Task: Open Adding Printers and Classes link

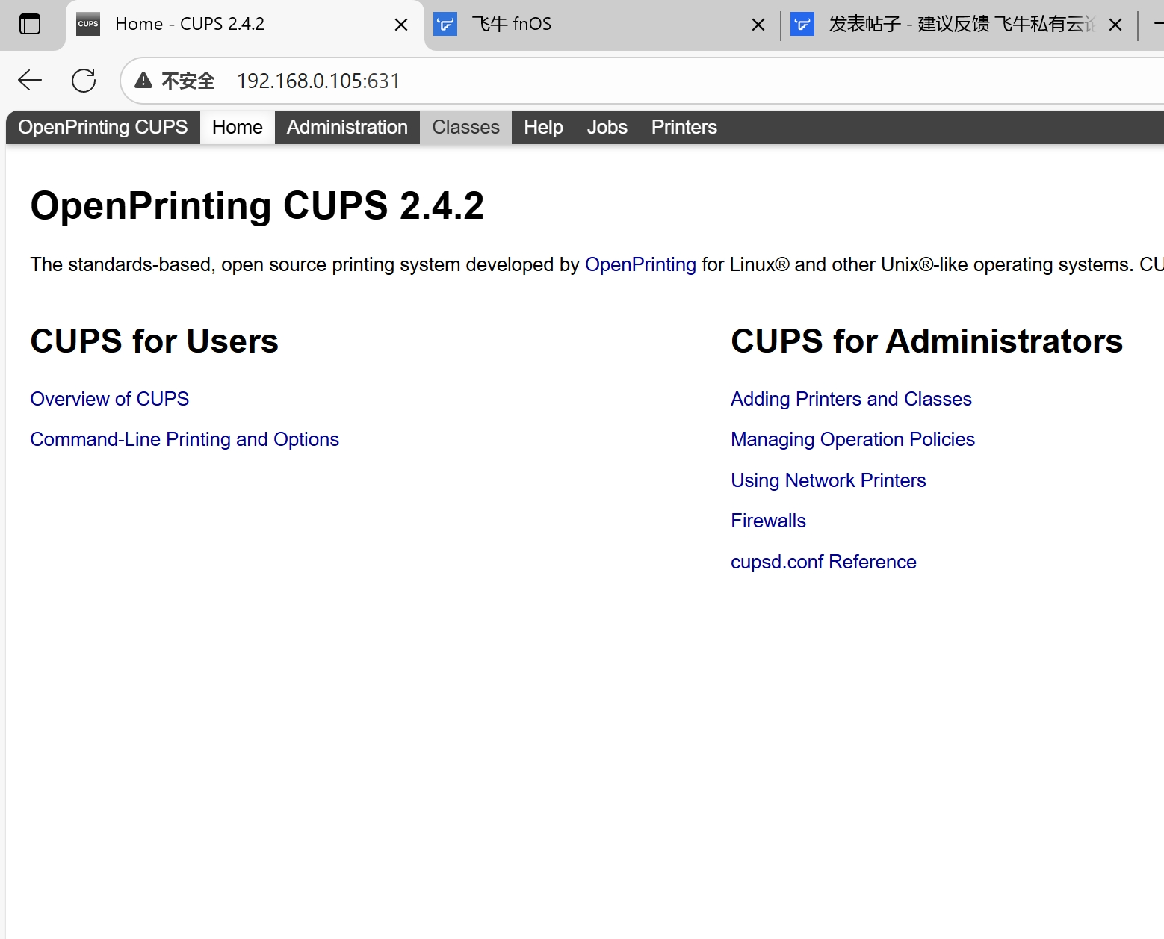Action: (x=851, y=399)
